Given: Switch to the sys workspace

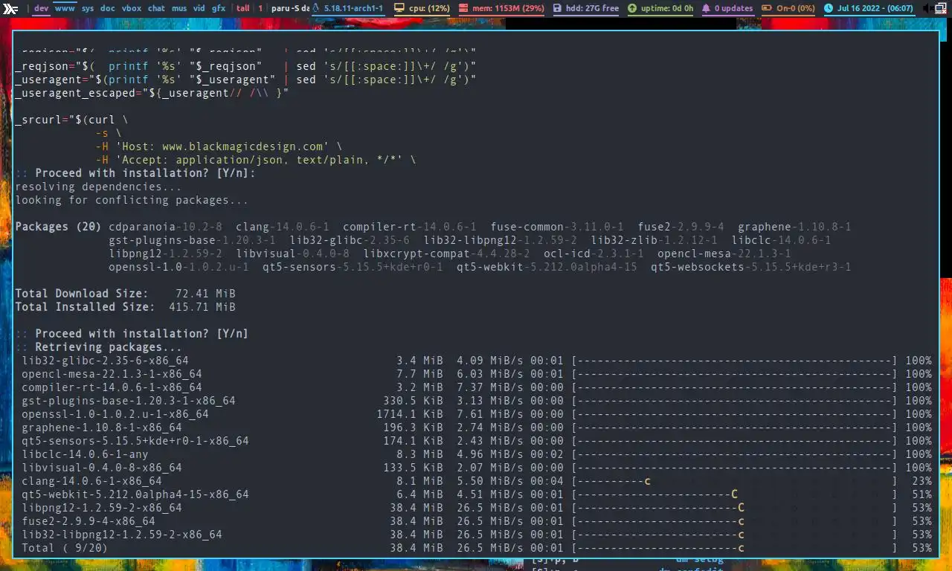Looking at the screenshot, I should pyautogui.click(x=88, y=8).
